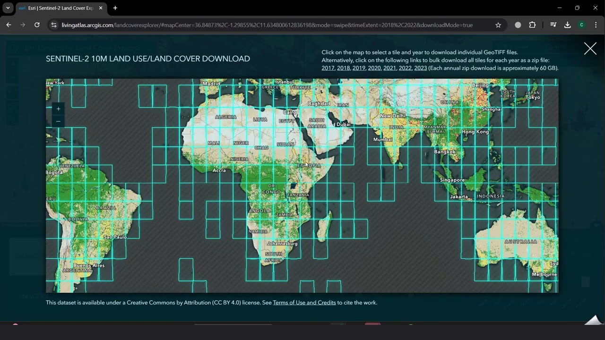Image resolution: width=605 pixels, height=340 pixels.
Task: Download the 2019 bulk zip file
Action: tap(359, 68)
